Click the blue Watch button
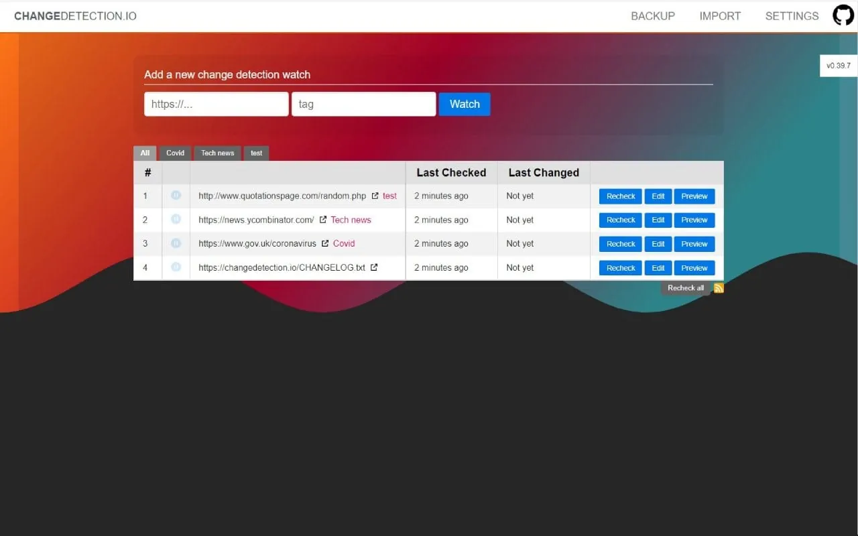858x536 pixels. (465, 104)
